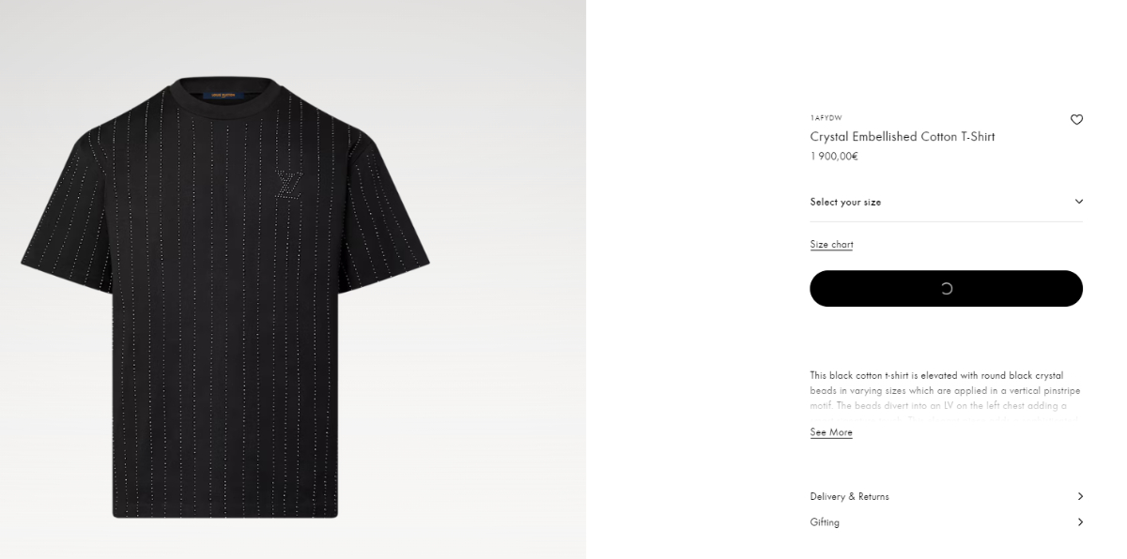Click the bottom hem of the T-shirt
Viewport: 1127px width, 559px height.
(225, 512)
